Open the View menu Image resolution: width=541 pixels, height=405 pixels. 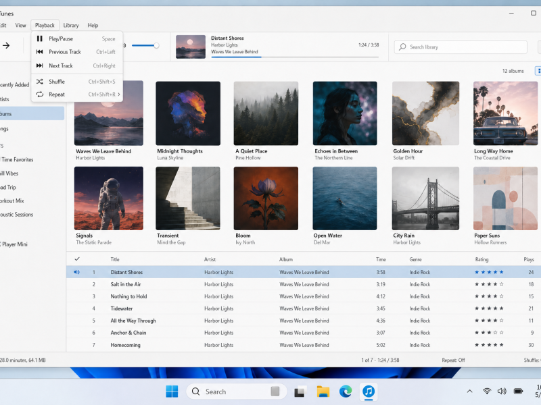click(x=20, y=25)
